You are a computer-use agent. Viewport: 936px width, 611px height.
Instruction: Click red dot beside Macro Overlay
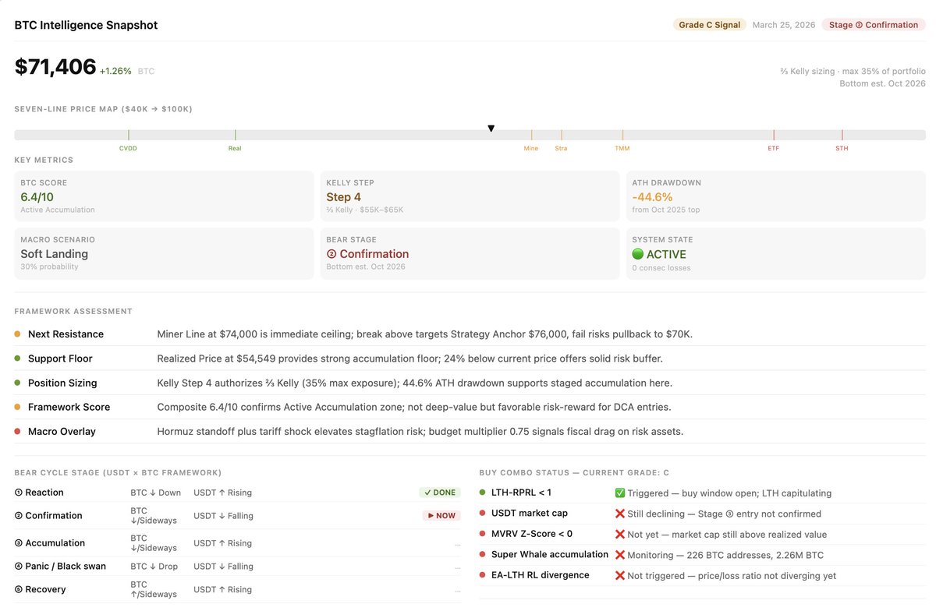point(18,432)
